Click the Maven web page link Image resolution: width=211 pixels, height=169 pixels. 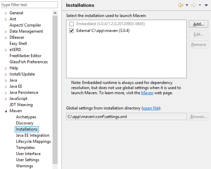coord(147,93)
